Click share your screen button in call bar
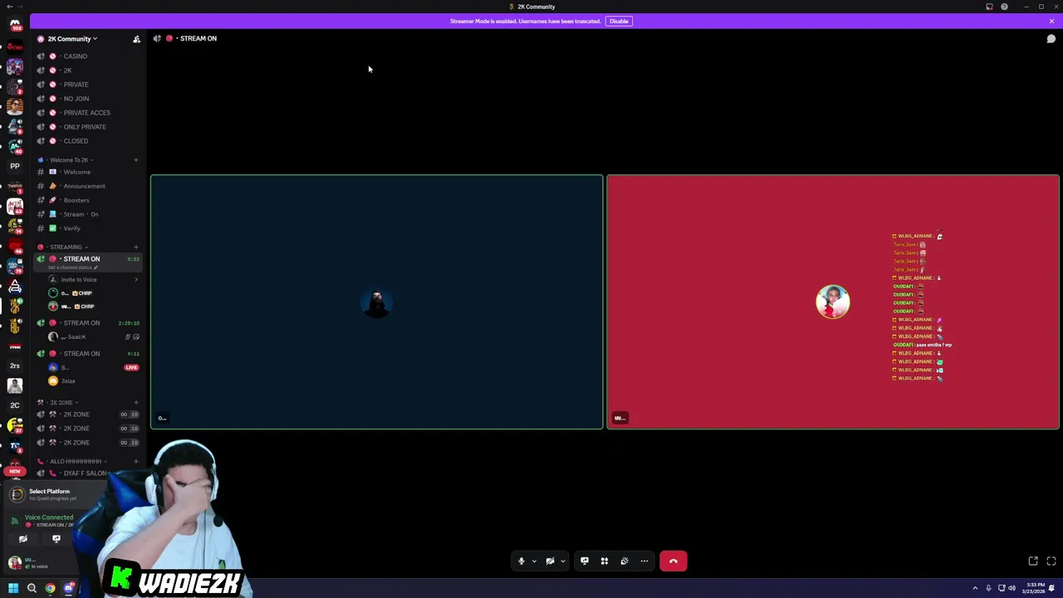This screenshot has width=1063, height=598. click(585, 561)
